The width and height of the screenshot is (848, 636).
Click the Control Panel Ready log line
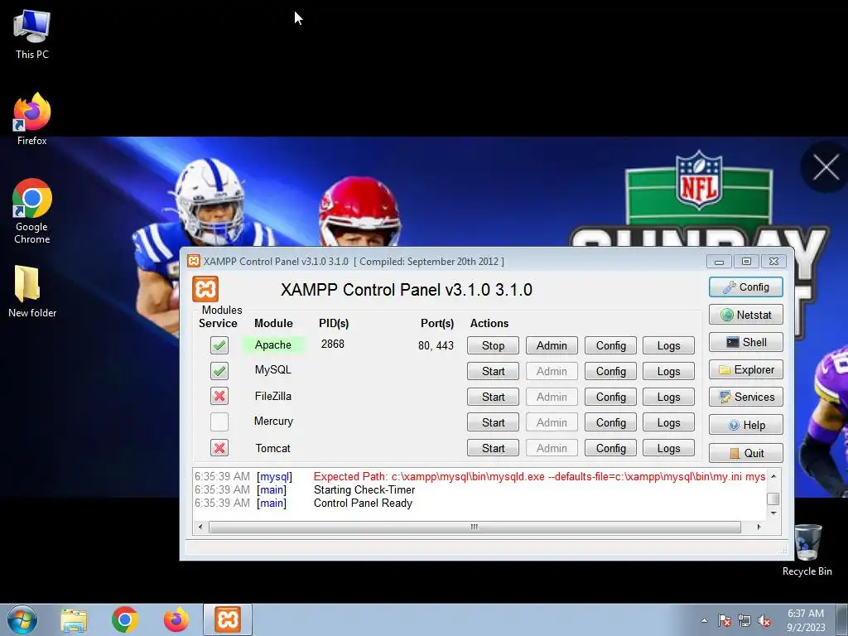(363, 503)
